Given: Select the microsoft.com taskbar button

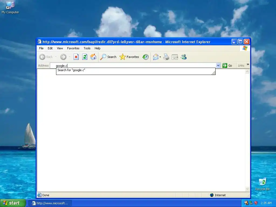Looking at the screenshot, I should point(50,203).
